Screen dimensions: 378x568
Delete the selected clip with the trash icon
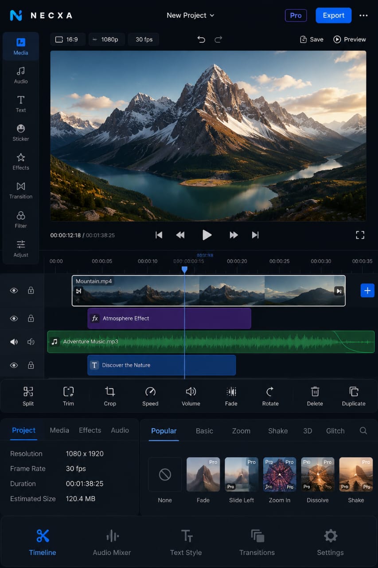[315, 396]
